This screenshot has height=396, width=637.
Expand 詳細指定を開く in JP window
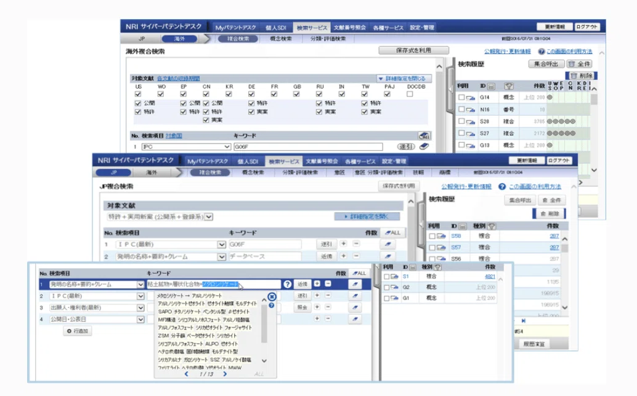point(367,217)
